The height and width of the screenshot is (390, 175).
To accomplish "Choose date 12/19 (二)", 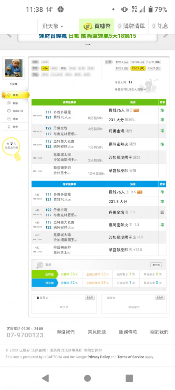I will (x=122, y=62).
